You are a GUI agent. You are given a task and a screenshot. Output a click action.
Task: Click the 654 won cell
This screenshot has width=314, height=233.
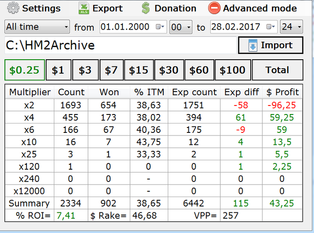[109, 105]
